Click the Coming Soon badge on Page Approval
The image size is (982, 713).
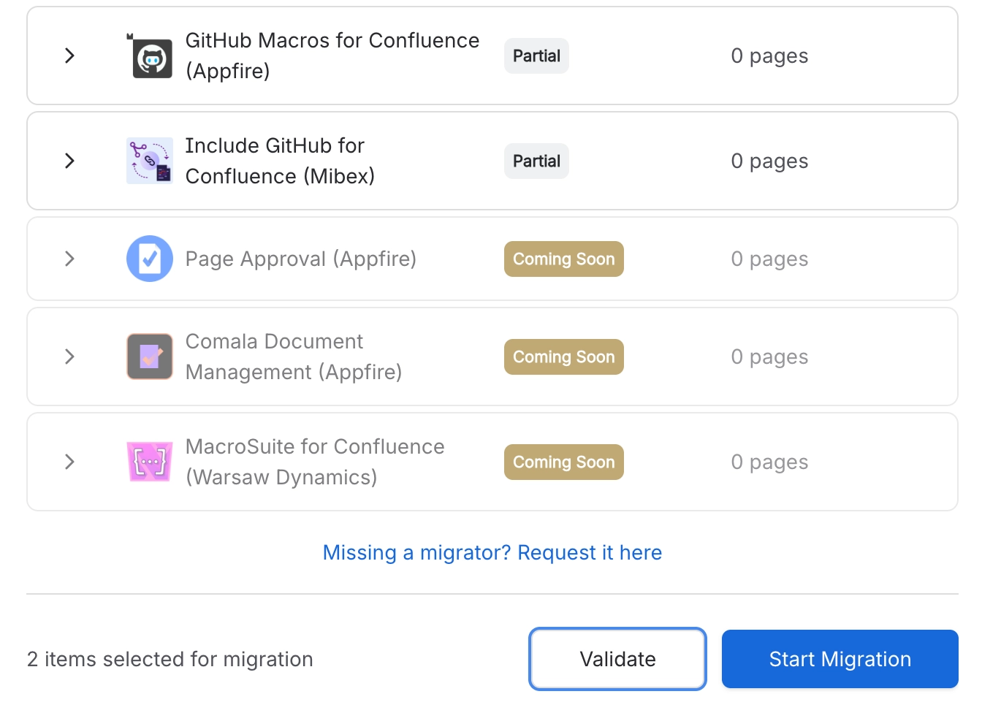pyautogui.click(x=563, y=259)
